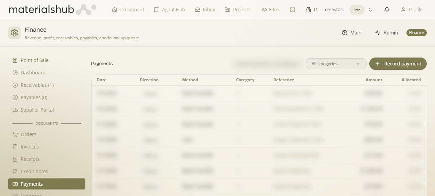Open Credit notes documents
Screen dimensions: 435x196
(x=47, y=172)
